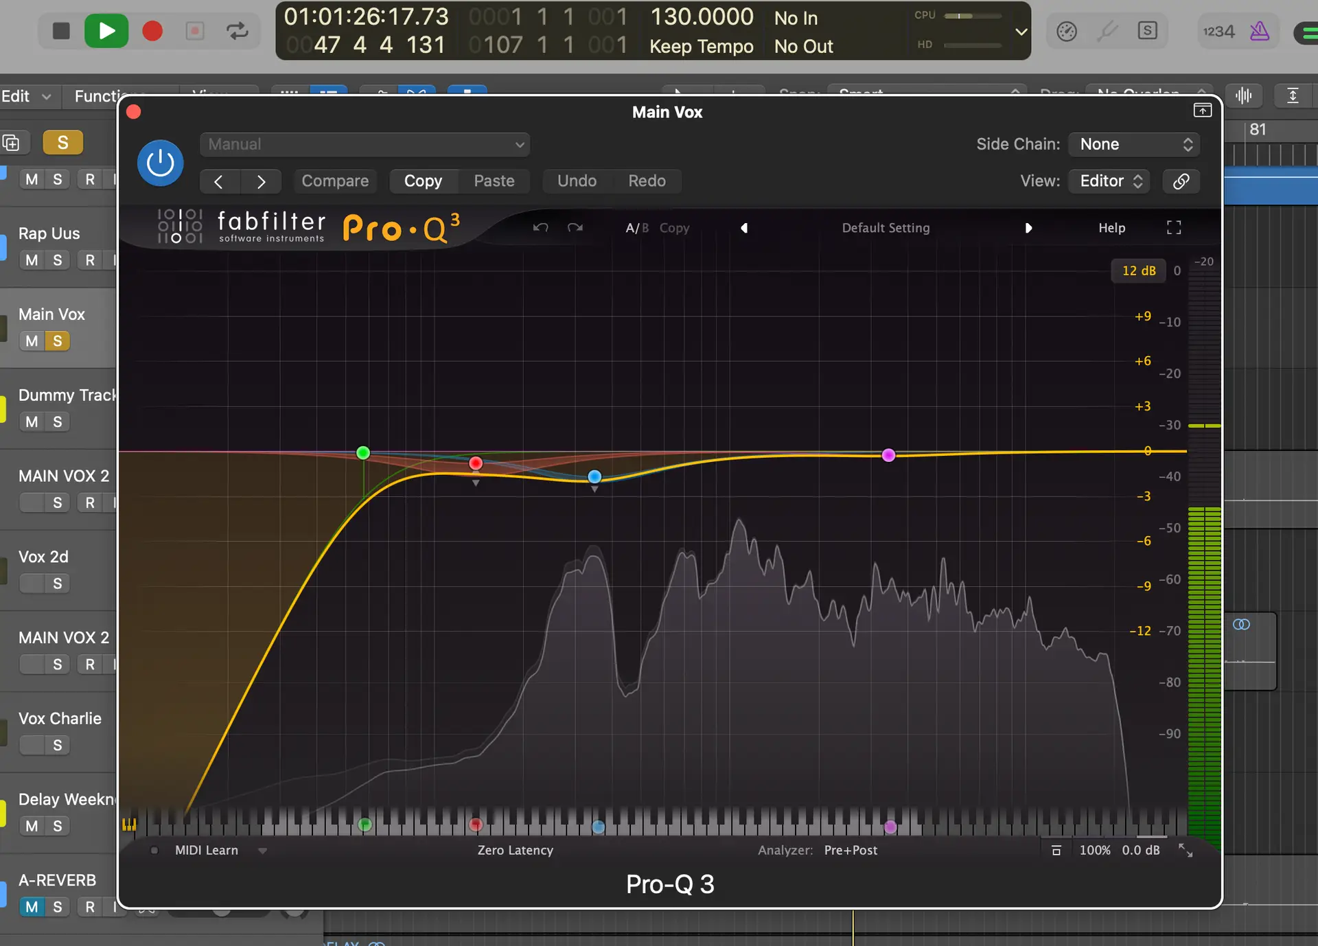
Task: Toggle Zero Latency in Pro-Q 3
Action: coord(516,850)
